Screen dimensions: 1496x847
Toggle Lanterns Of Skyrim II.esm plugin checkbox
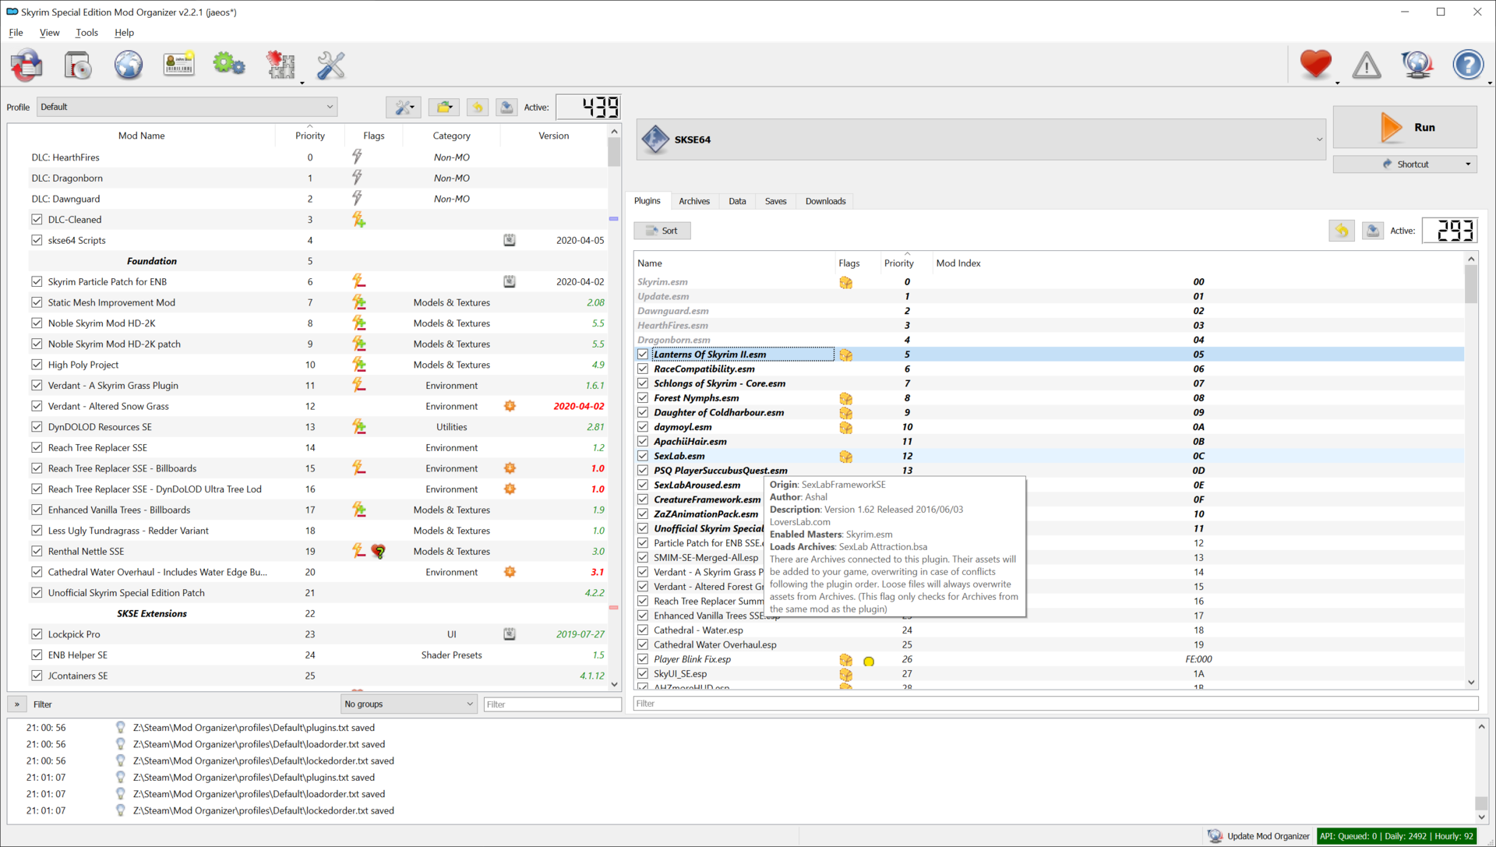(643, 355)
